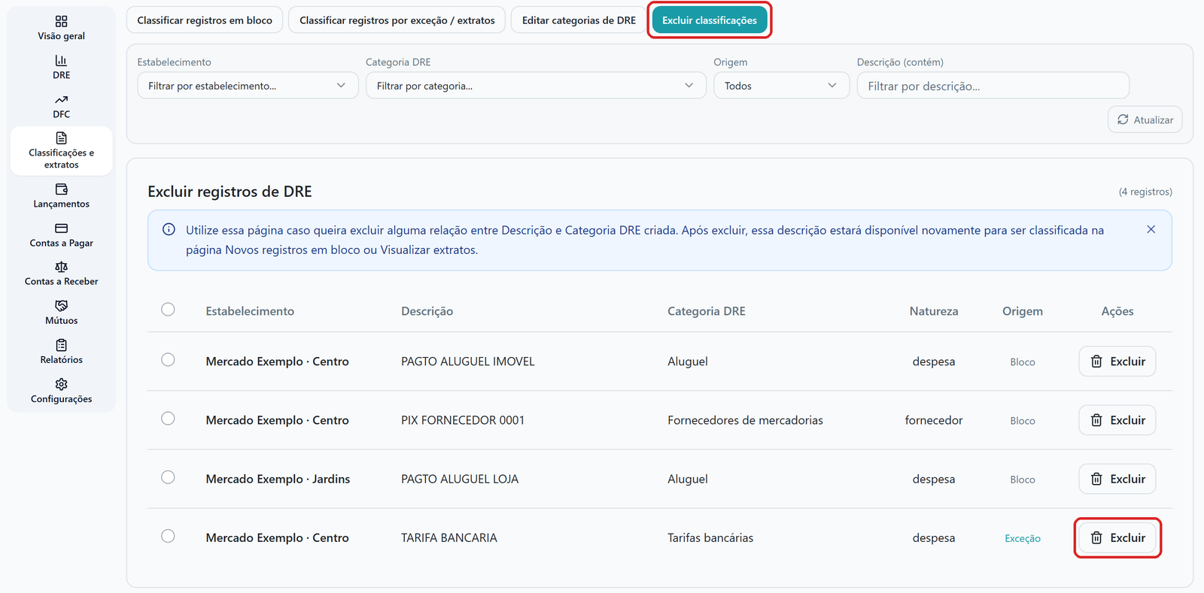Click Excluir label for PAGTO ALUGUEL LOJA
Viewport: 1204px width, 593px height.
1127,479
